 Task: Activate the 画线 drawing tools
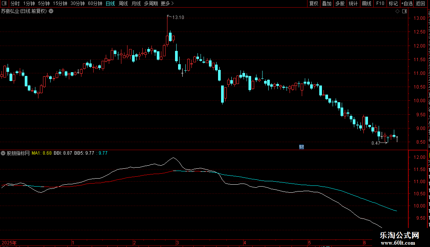[x=367, y=3]
